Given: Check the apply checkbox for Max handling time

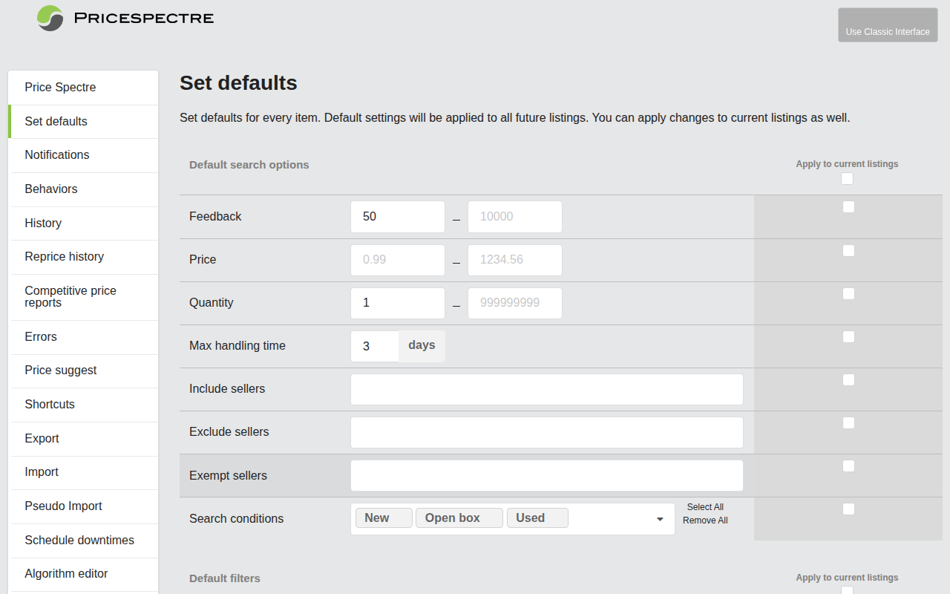Looking at the screenshot, I should (x=848, y=336).
